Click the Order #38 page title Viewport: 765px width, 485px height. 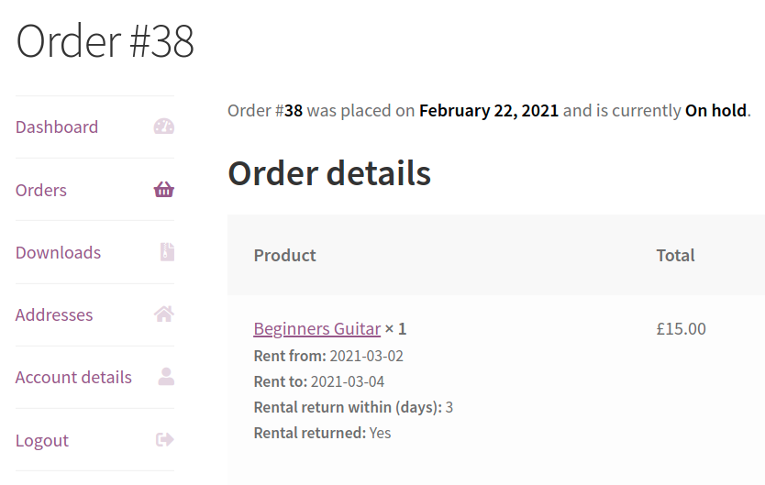pyautogui.click(x=105, y=41)
